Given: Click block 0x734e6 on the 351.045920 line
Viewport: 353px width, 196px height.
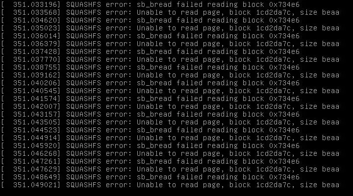Looking at the screenshot, I should [284, 146].
